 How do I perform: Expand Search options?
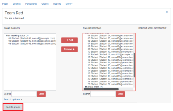[13, 99]
